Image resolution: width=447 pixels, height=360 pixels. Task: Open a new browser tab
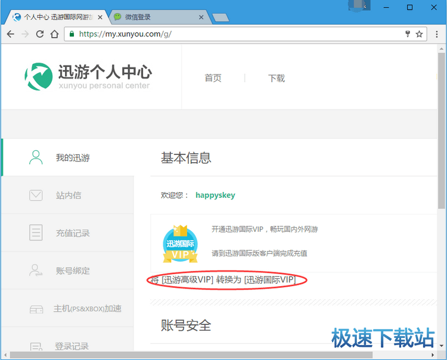pyautogui.click(x=221, y=18)
